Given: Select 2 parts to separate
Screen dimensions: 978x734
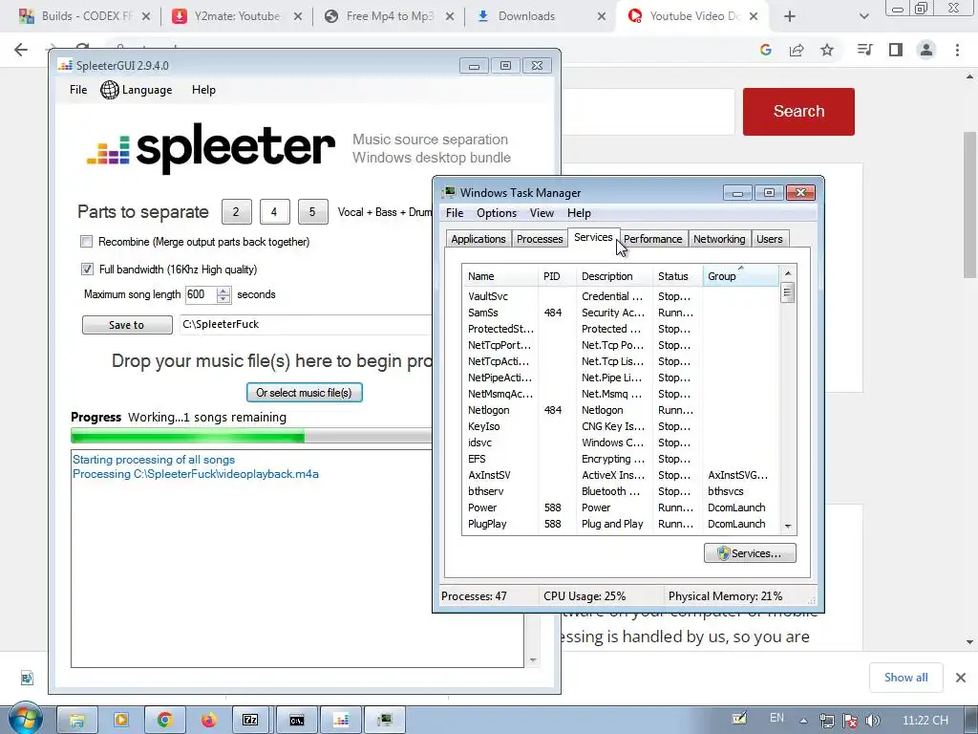Looking at the screenshot, I should pos(237,211).
